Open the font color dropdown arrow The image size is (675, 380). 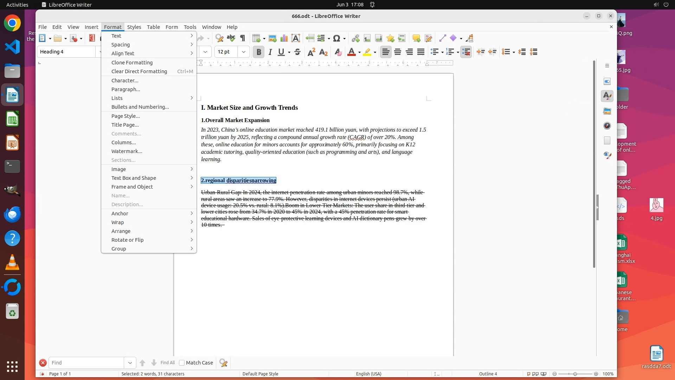[x=359, y=52]
